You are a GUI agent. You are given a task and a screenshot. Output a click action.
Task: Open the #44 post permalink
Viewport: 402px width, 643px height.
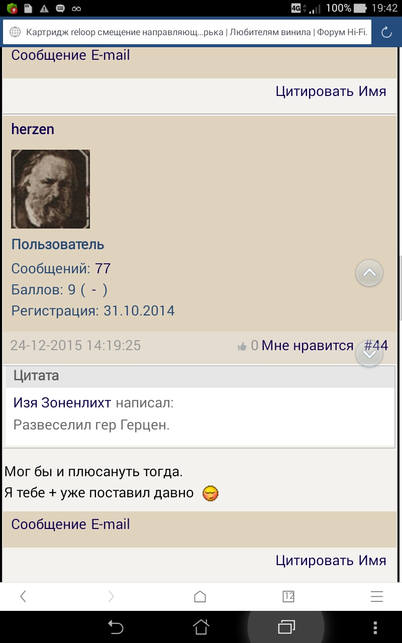click(x=376, y=346)
